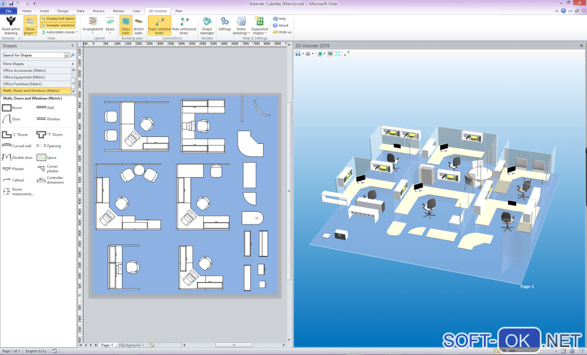
Task: Click the Redo icon in quick access toolbar
Action: point(27,3)
